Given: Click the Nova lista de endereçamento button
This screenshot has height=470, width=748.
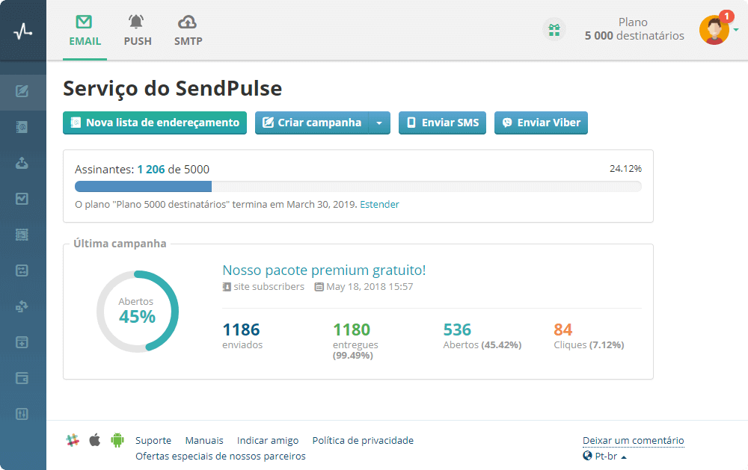Looking at the screenshot, I should coord(155,123).
